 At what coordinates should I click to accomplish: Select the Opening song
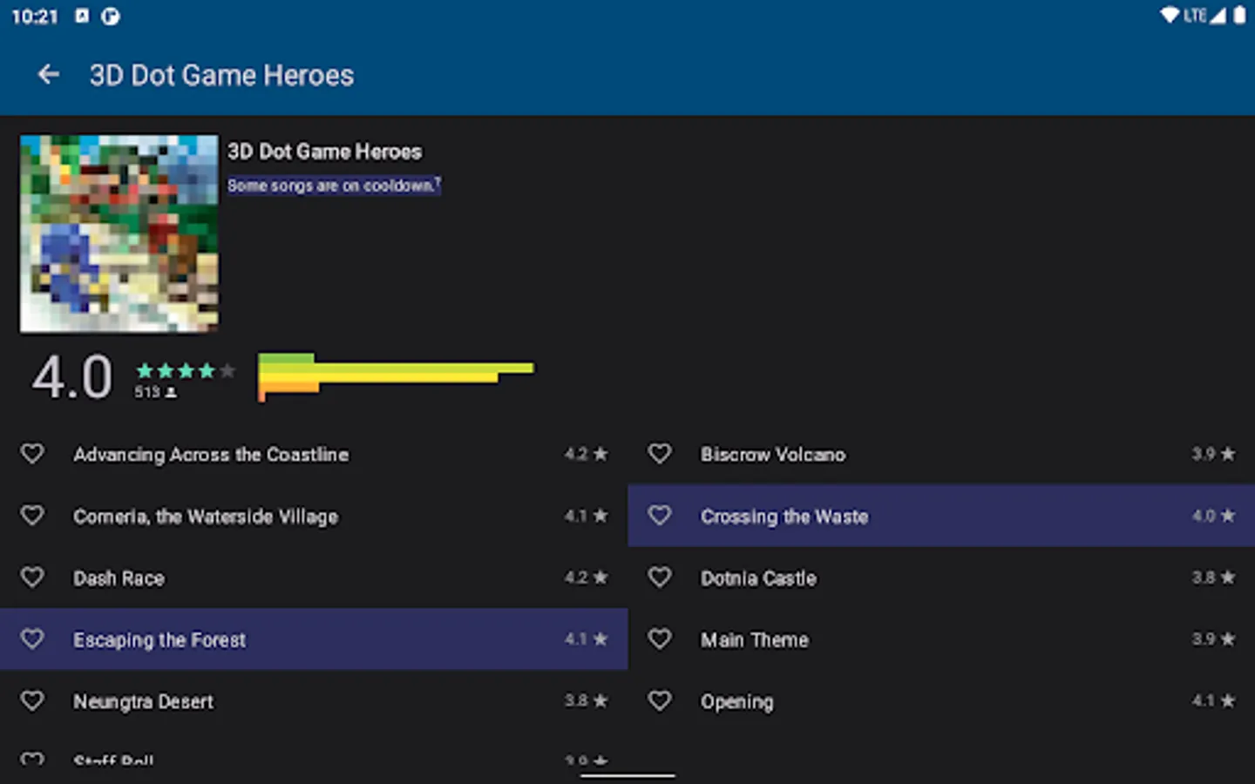(941, 701)
